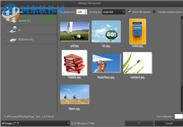Select the GO.jpg thumbnail
183x127 pixels.
(x=106, y=31)
